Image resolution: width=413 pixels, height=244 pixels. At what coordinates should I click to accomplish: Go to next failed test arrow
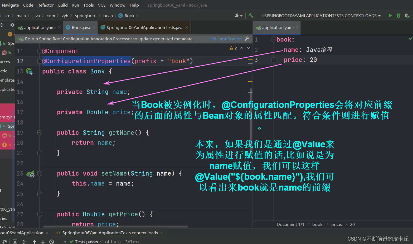(x=43, y=242)
